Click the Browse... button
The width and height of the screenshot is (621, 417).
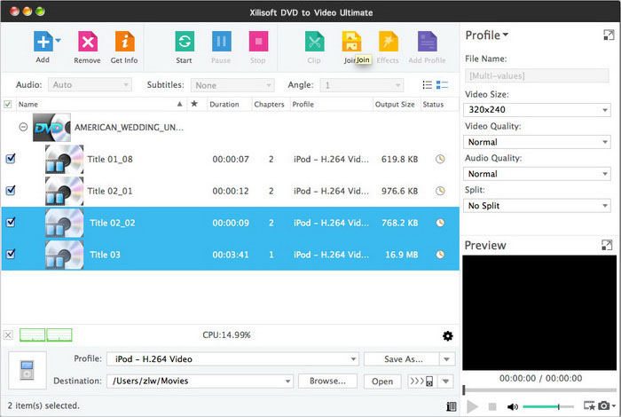(327, 381)
